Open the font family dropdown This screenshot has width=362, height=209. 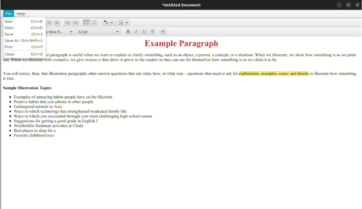[60, 32]
